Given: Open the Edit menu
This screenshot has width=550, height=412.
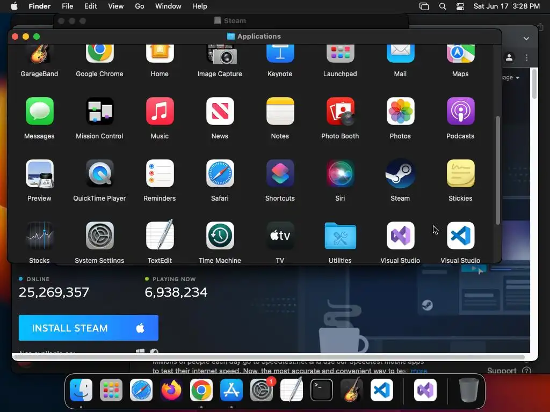Looking at the screenshot, I should (x=90, y=6).
